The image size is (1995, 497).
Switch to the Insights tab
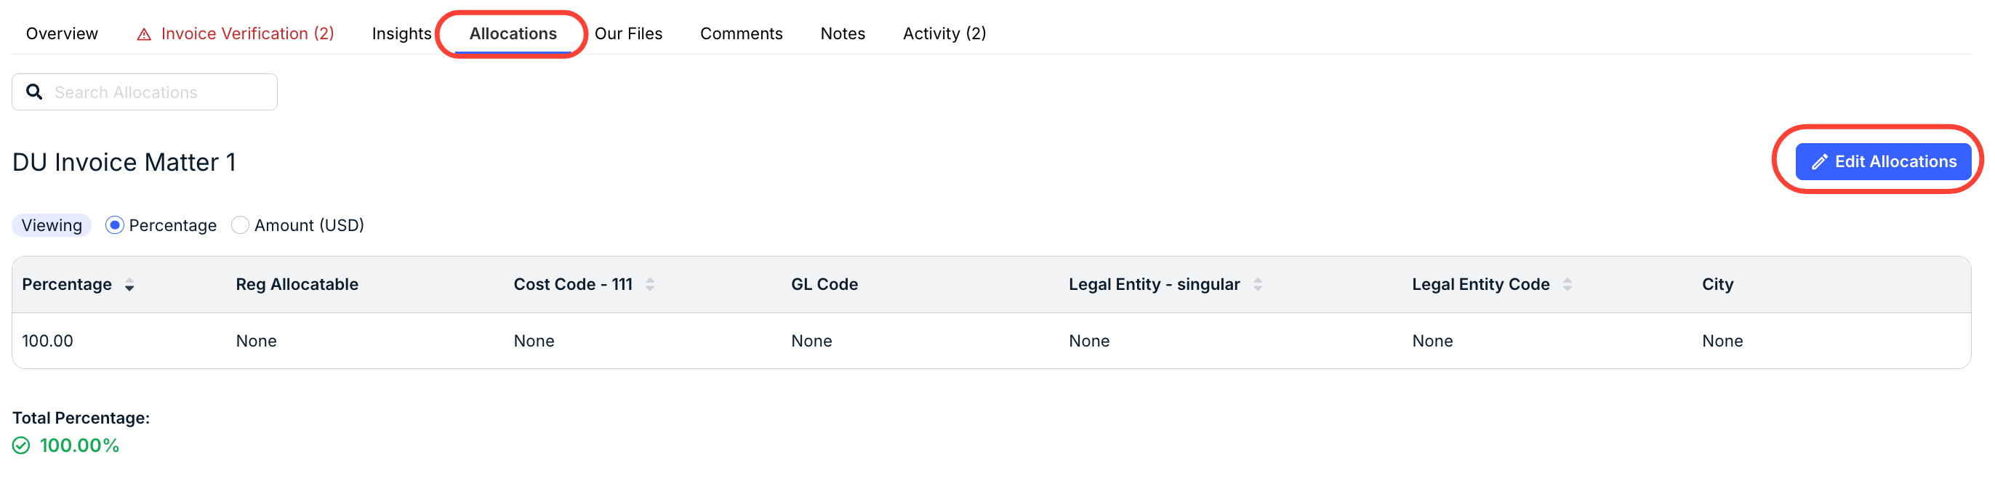click(401, 34)
